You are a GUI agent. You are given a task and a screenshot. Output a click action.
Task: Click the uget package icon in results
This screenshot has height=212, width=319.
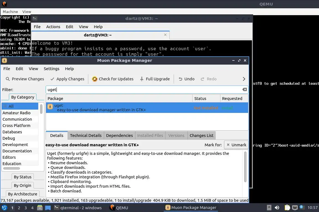pyautogui.click(x=50, y=106)
